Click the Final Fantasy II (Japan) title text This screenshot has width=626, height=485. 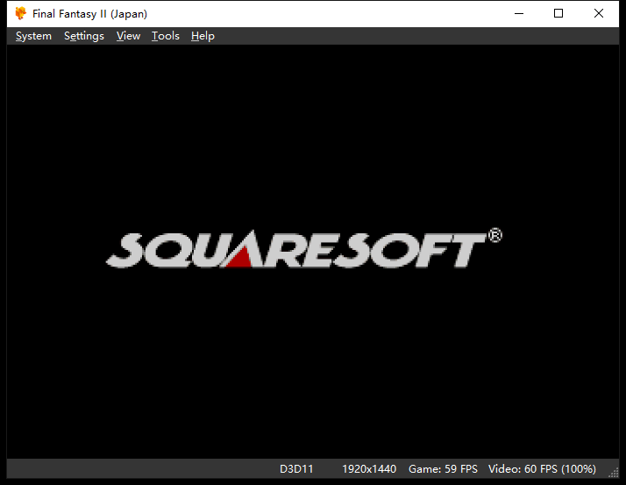(x=89, y=14)
